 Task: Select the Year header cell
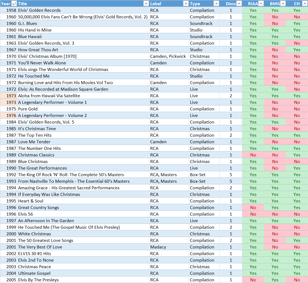(9, 4)
